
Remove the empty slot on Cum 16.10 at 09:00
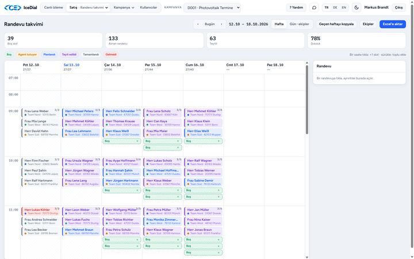[x=218, y=141]
